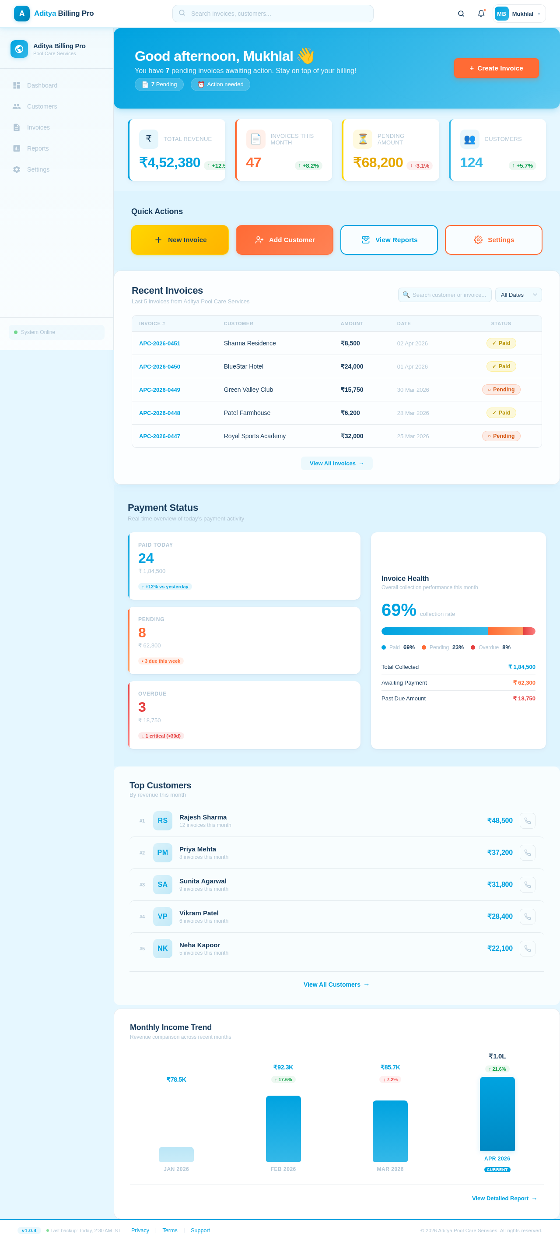Call Priya Mehta using phone icon

pos(527,853)
